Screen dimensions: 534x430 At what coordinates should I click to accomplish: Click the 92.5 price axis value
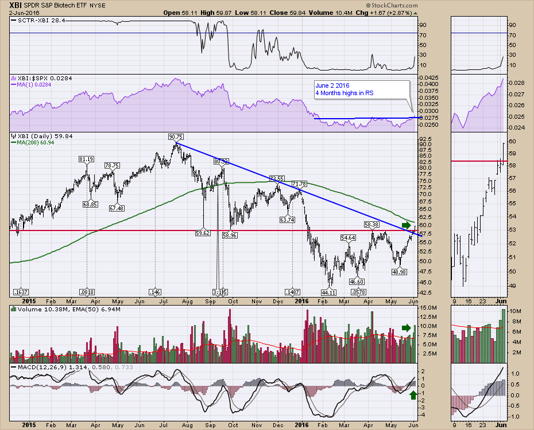click(425, 139)
